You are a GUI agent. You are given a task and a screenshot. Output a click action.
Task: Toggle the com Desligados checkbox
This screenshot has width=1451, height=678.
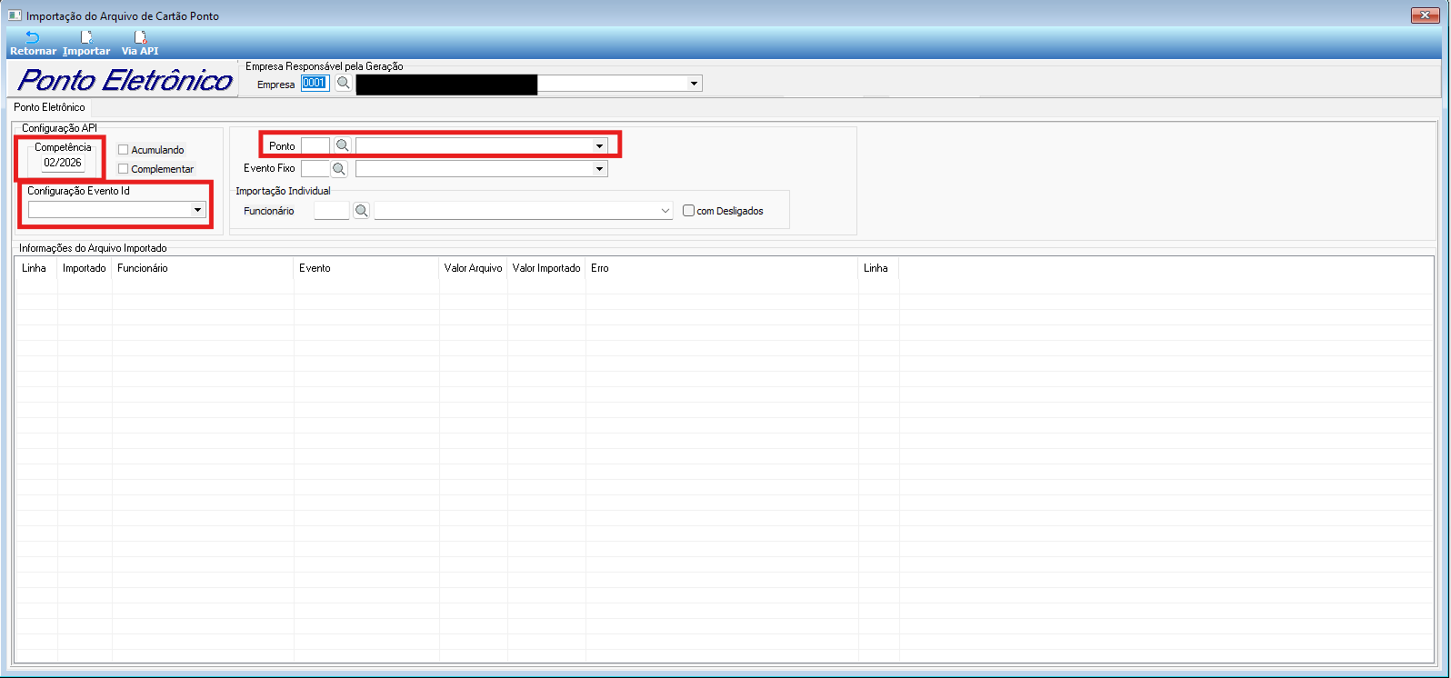[x=689, y=211]
